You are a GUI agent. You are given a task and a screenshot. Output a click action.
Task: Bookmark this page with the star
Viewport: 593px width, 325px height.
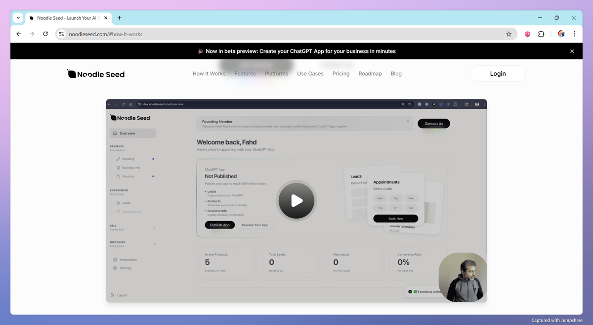[x=508, y=34]
